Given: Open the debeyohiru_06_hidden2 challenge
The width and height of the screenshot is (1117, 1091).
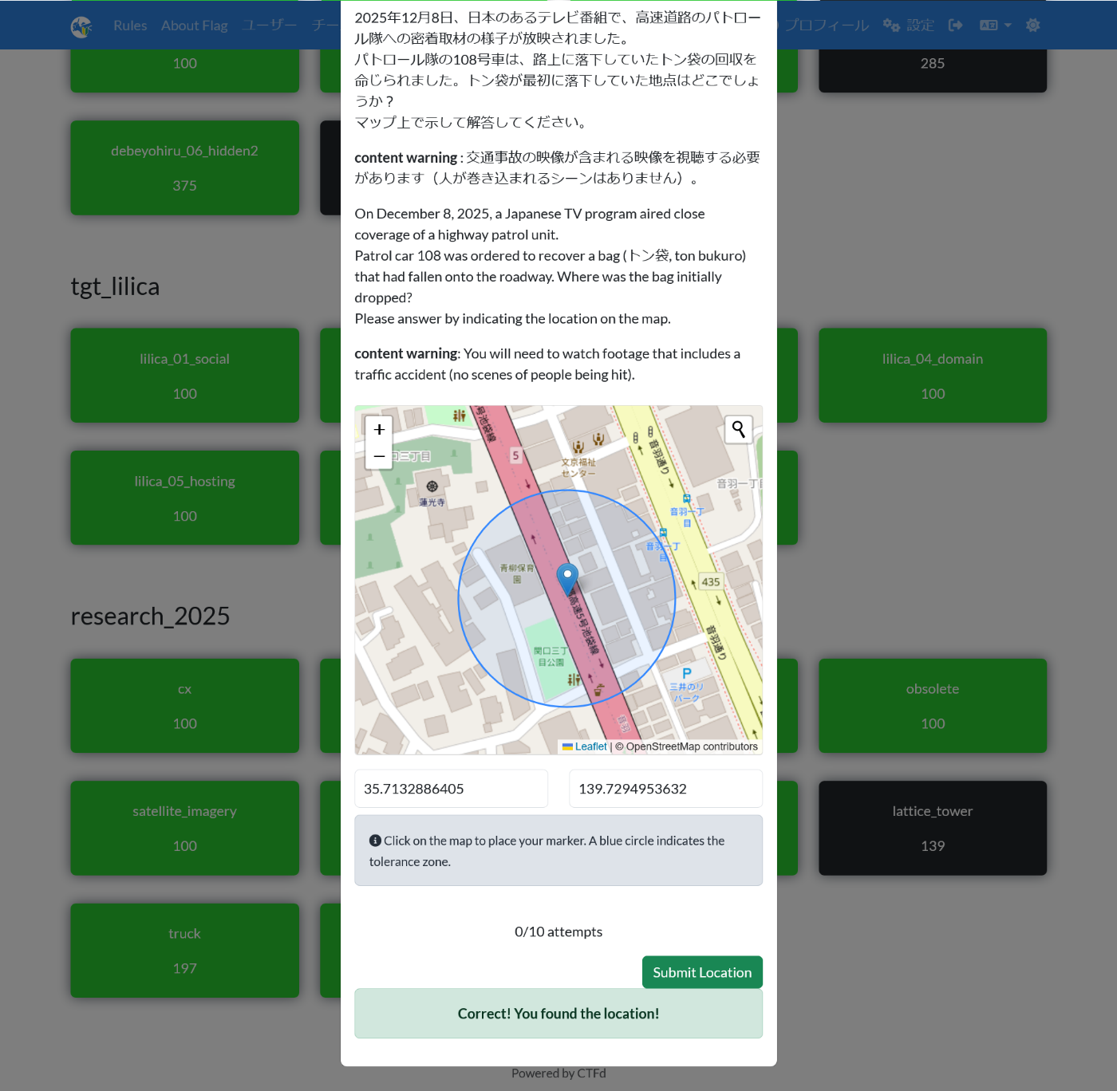Looking at the screenshot, I should coord(184,167).
